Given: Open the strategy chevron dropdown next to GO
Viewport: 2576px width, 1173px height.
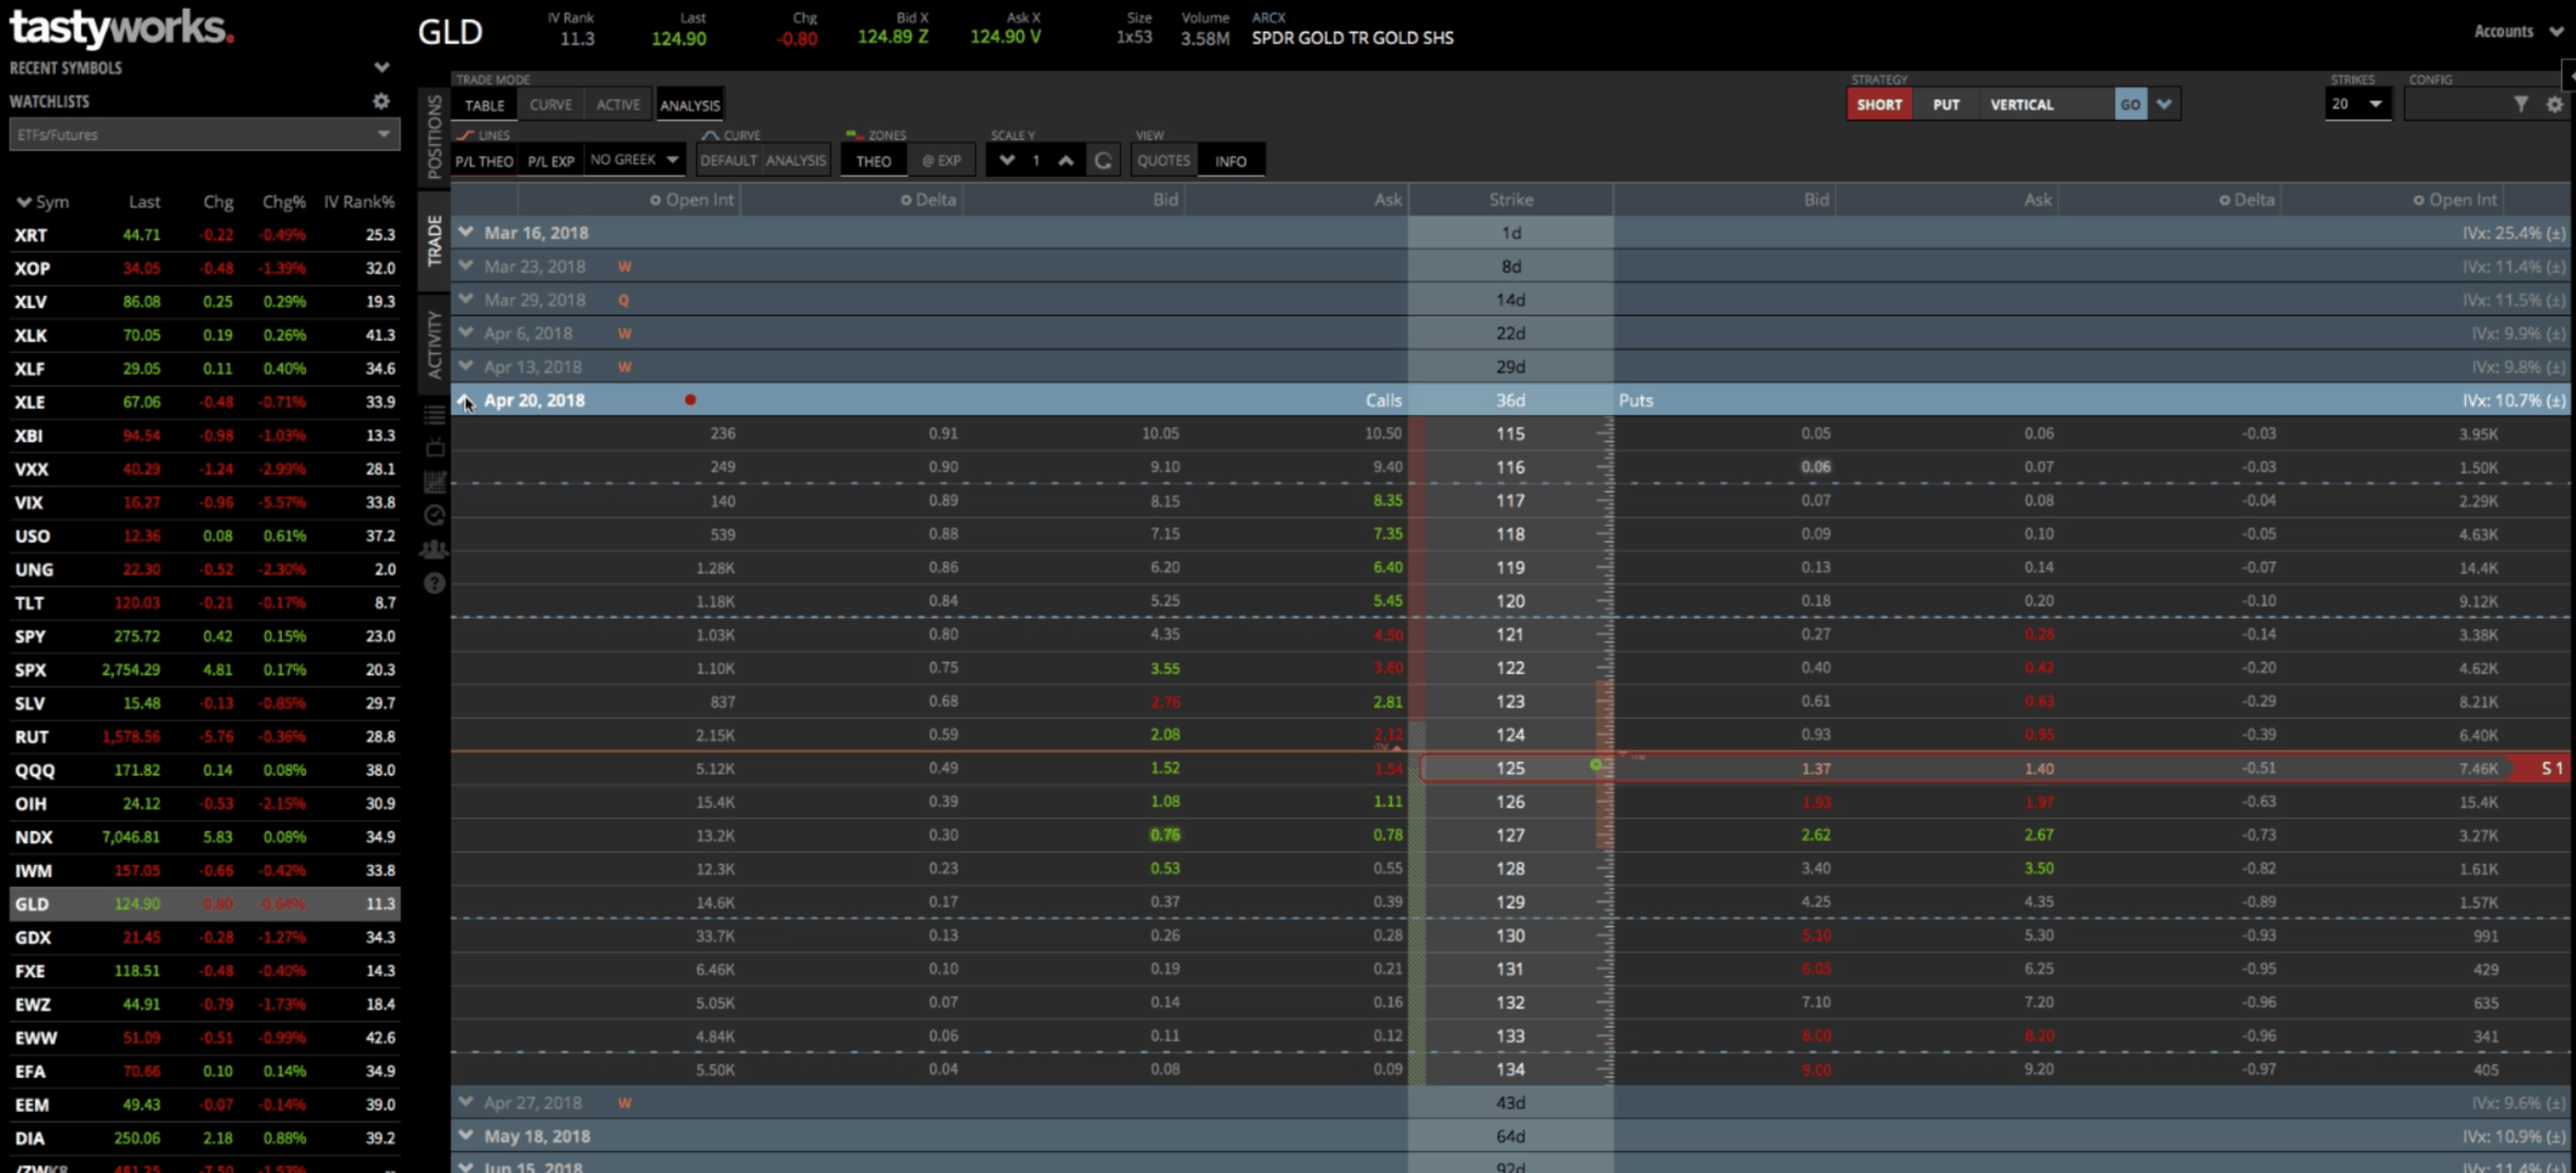Looking at the screenshot, I should point(2164,104).
